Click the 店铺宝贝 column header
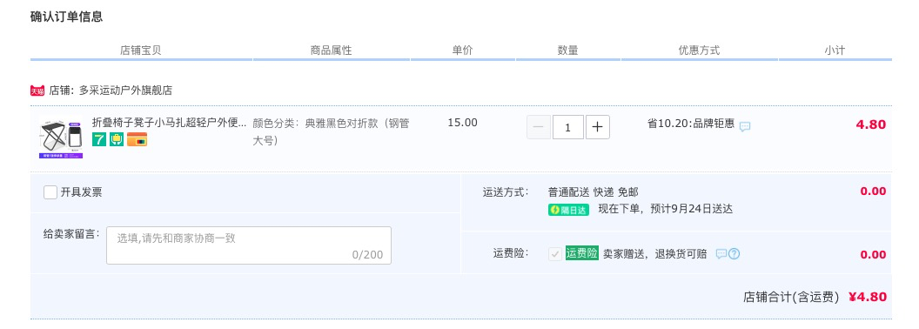The width and height of the screenshot is (919, 329). tap(141, 50)
